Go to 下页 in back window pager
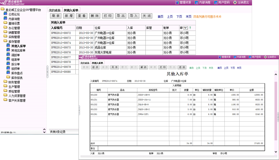The width and height of the screenshot is (279, 160). click(179, 16)
